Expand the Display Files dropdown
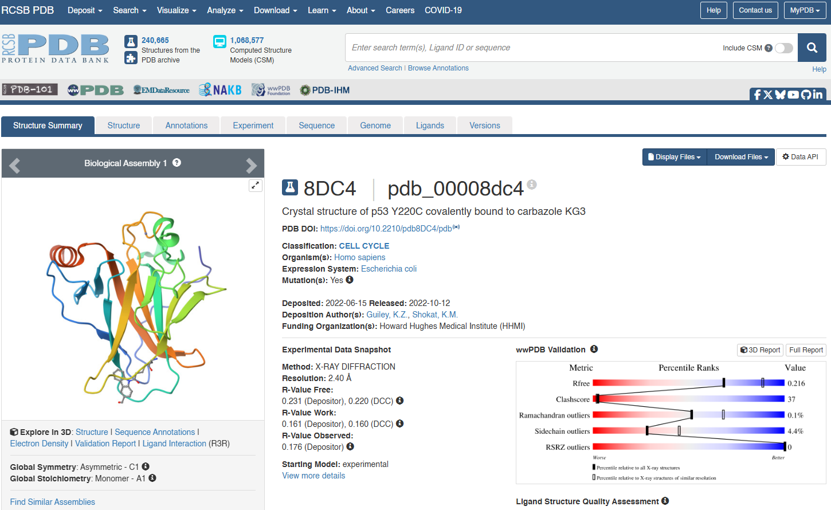Screen dimensions: 831x510 point(675,157)
